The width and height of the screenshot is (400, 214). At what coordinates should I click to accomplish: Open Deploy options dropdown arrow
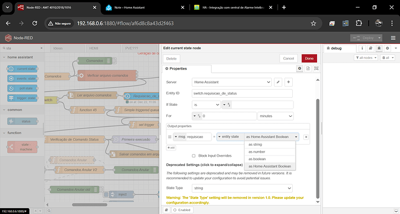pos(379,38)
